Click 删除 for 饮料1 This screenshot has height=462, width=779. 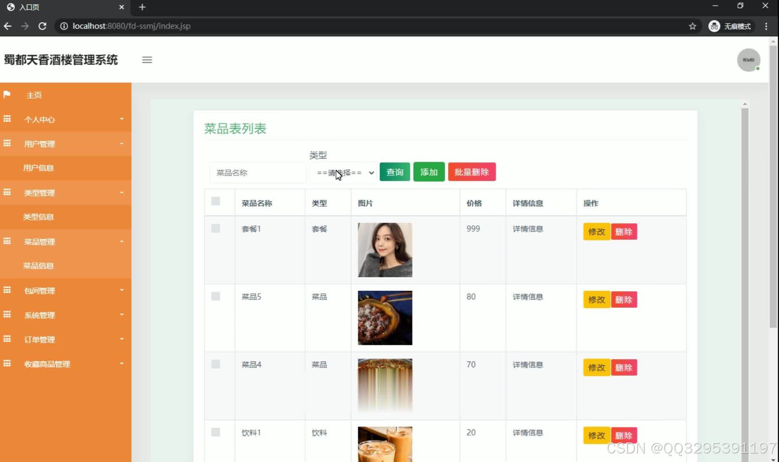pyautogui.click(x=624, y=435)
